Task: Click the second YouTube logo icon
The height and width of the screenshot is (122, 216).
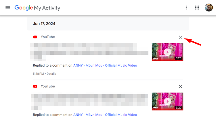Action: 35,86
